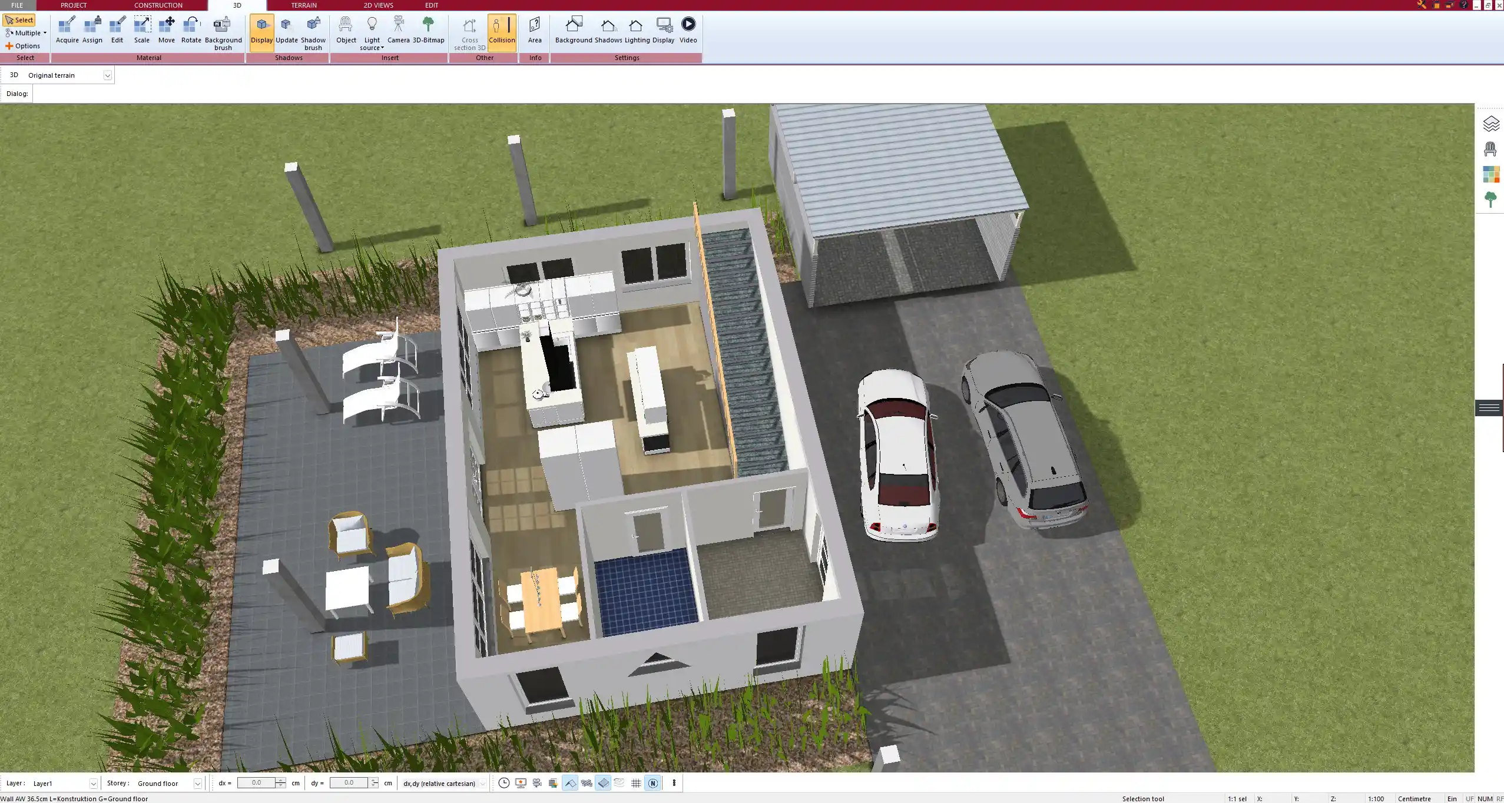
Task: Open the 2D VIEWS tab
Action: [x=378, y=5]
